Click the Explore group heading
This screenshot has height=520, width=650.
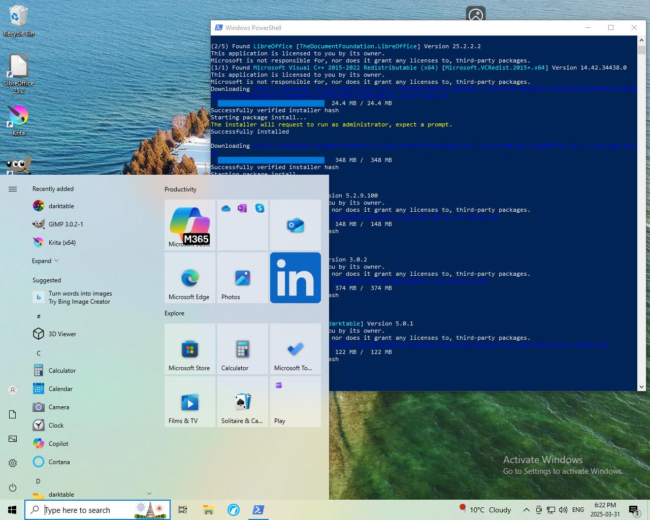tap(174, 313)
